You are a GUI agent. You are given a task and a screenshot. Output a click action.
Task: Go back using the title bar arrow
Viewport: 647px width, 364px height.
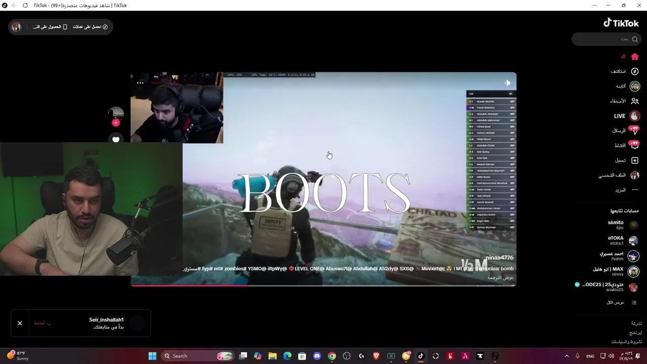coord(14,5)
